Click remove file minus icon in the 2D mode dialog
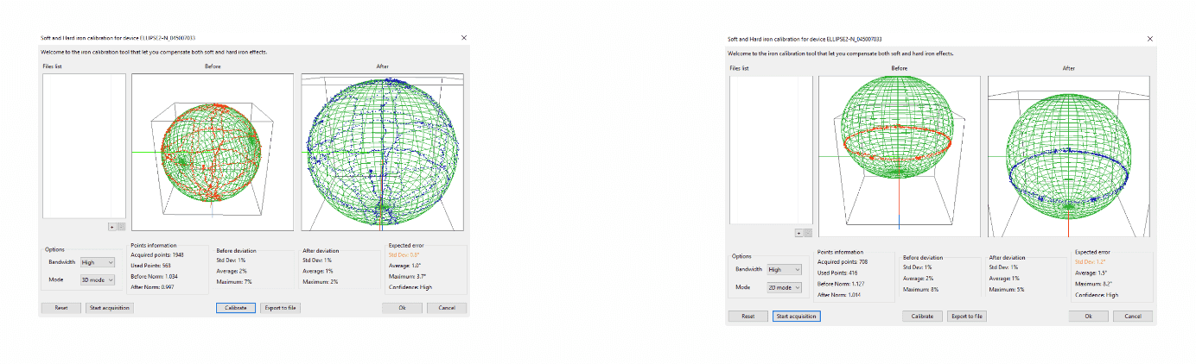The image size is (1196, 364). tap(808, 233)
